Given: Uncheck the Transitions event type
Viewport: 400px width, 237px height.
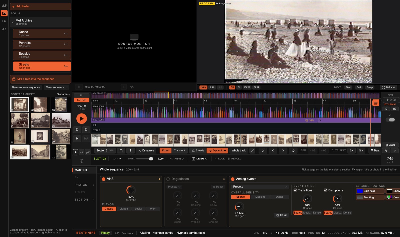Looking at the screenshot, I should pos(295,190).
